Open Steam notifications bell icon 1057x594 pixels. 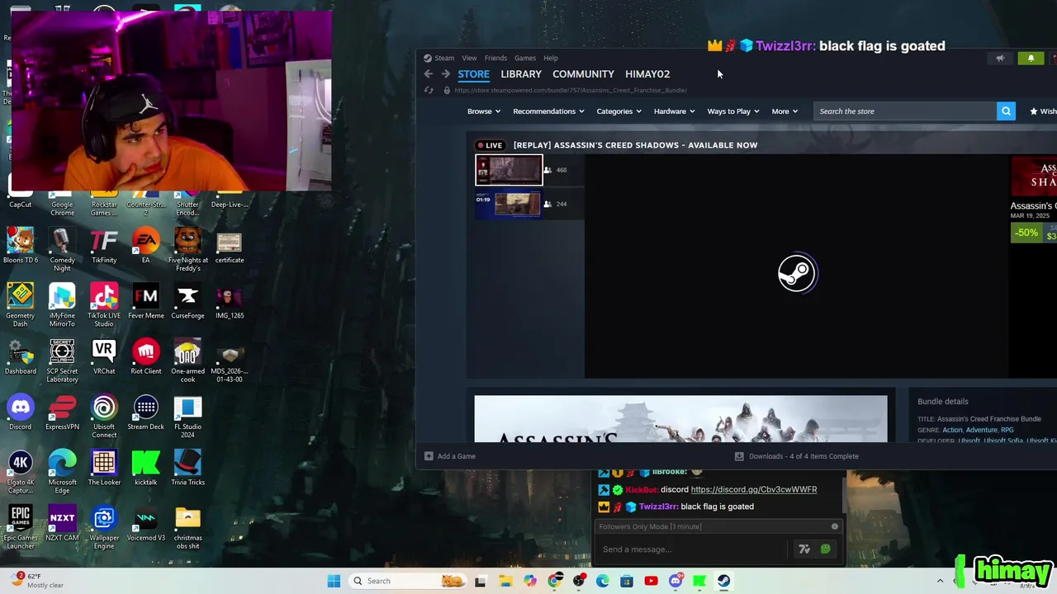(1031, 58)
